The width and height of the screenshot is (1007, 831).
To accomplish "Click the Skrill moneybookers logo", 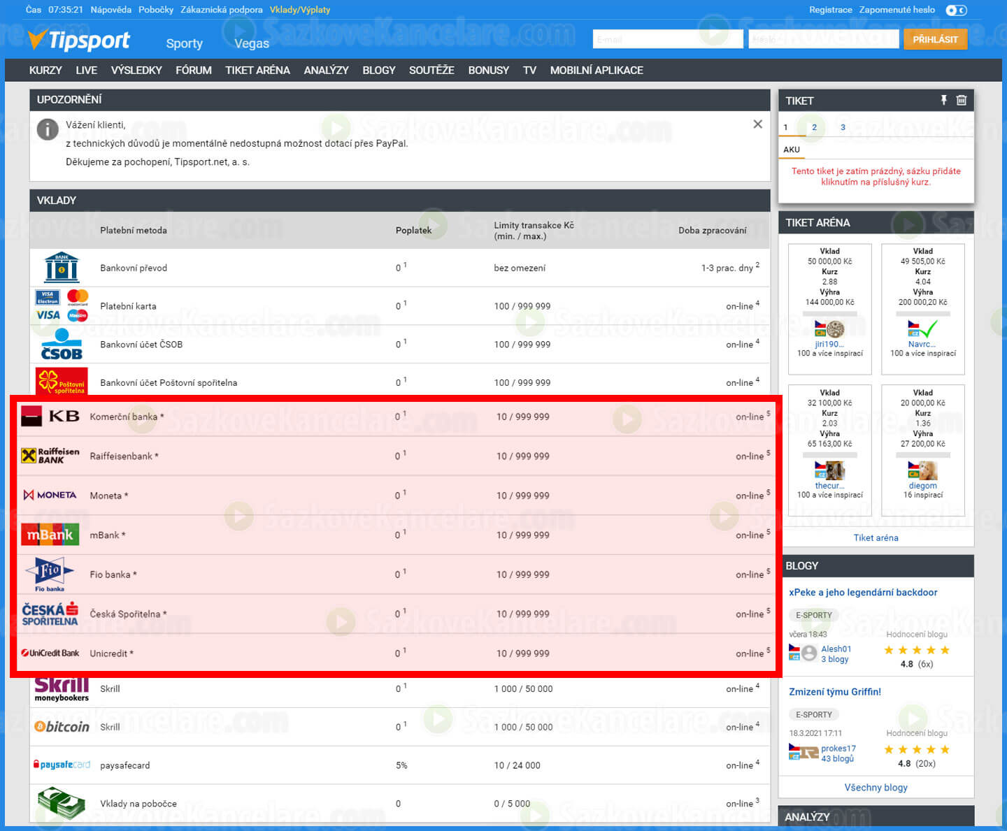I will [62, 688].
